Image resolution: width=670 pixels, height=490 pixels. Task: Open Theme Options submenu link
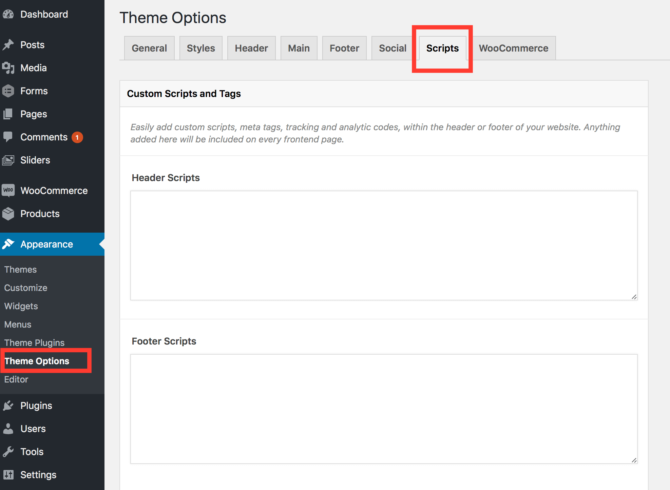tap(37, 361)
